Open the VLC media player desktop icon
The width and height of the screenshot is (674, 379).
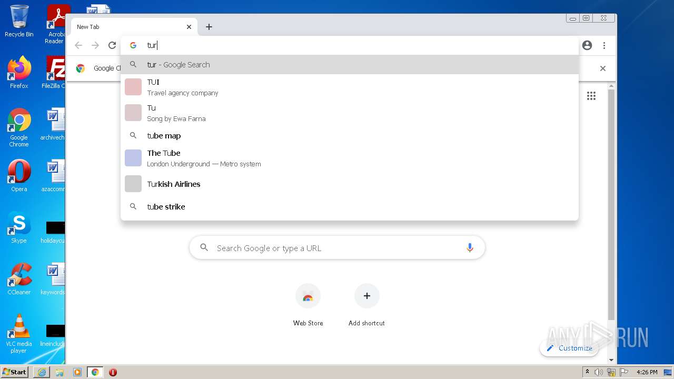point(19,334)
